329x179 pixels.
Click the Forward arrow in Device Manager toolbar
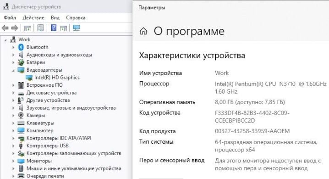pos(15,28)
